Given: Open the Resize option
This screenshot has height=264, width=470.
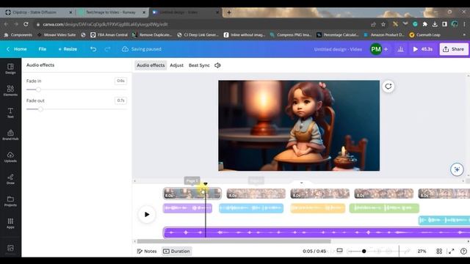Looking at the screenshot, I should (x=68, y=49).
